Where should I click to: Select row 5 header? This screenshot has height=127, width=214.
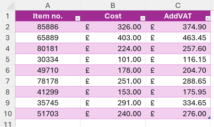(7, 59)
